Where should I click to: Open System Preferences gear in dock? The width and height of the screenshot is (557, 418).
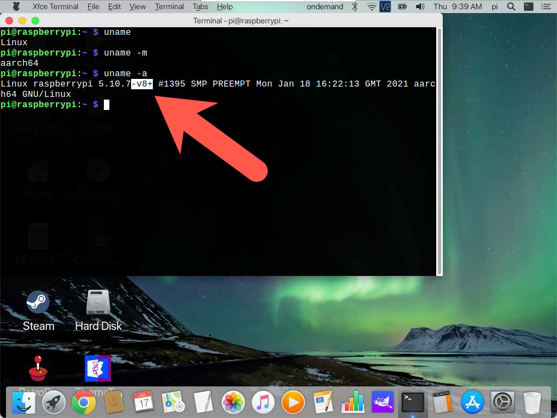(502, 403)
